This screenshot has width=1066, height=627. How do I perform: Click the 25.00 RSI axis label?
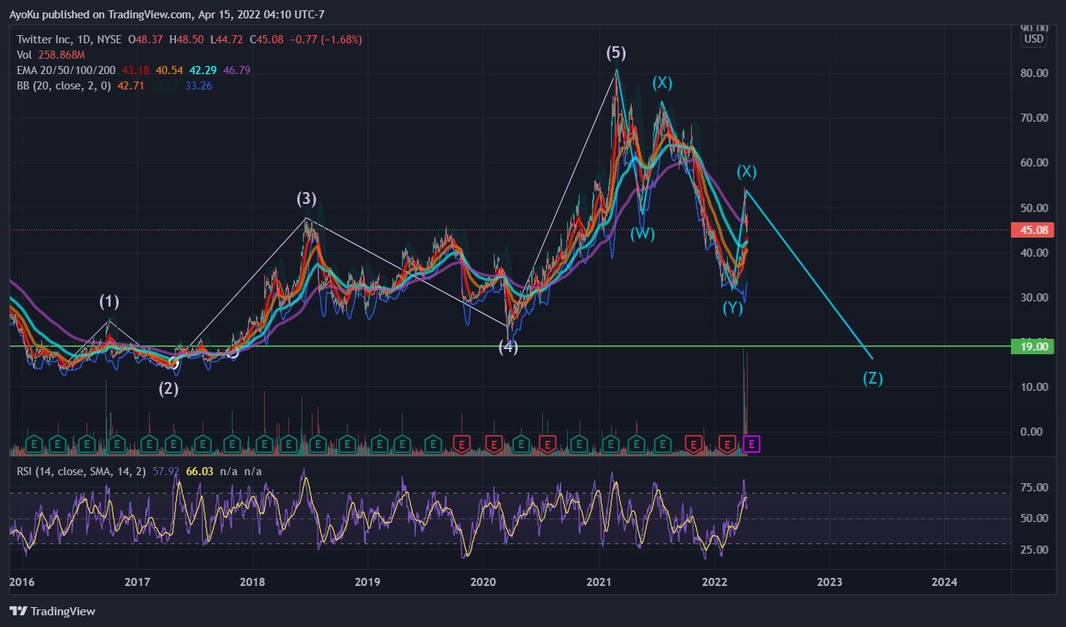pyautogui.click(x=1034, y=550)
